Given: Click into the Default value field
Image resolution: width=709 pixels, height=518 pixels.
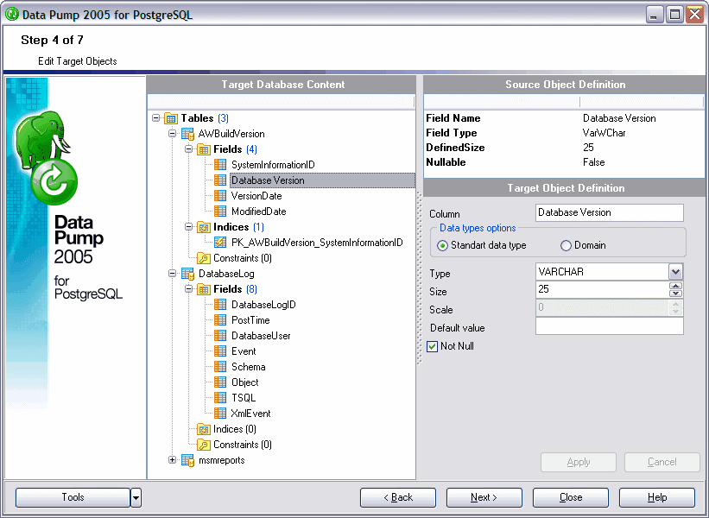Looking at the screenshot, I should pos(609,326).
